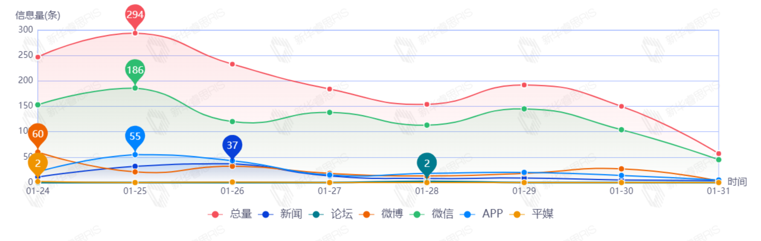Viewport: 761px width, 241px height.
Task: Click the yellow 2 print media marker pin
Action: pos(38,163)
